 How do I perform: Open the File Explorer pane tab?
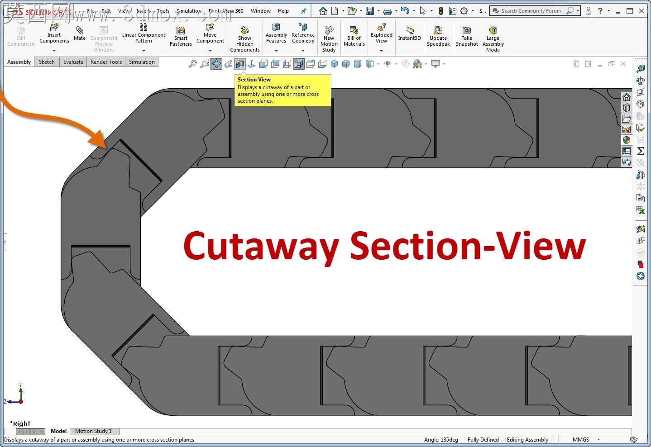pyautogui.click(x=627, y=119)
